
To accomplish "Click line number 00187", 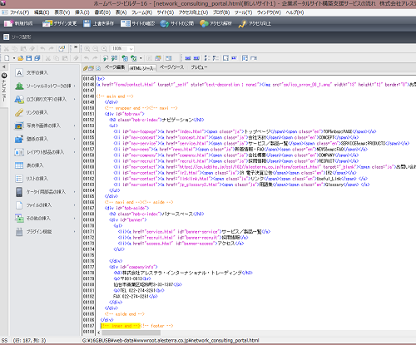I will point(89,326).
